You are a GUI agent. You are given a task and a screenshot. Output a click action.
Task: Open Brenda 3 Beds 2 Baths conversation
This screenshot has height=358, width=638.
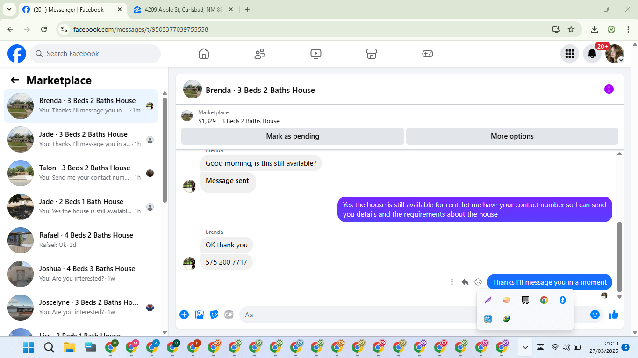(x=81, y=106)
